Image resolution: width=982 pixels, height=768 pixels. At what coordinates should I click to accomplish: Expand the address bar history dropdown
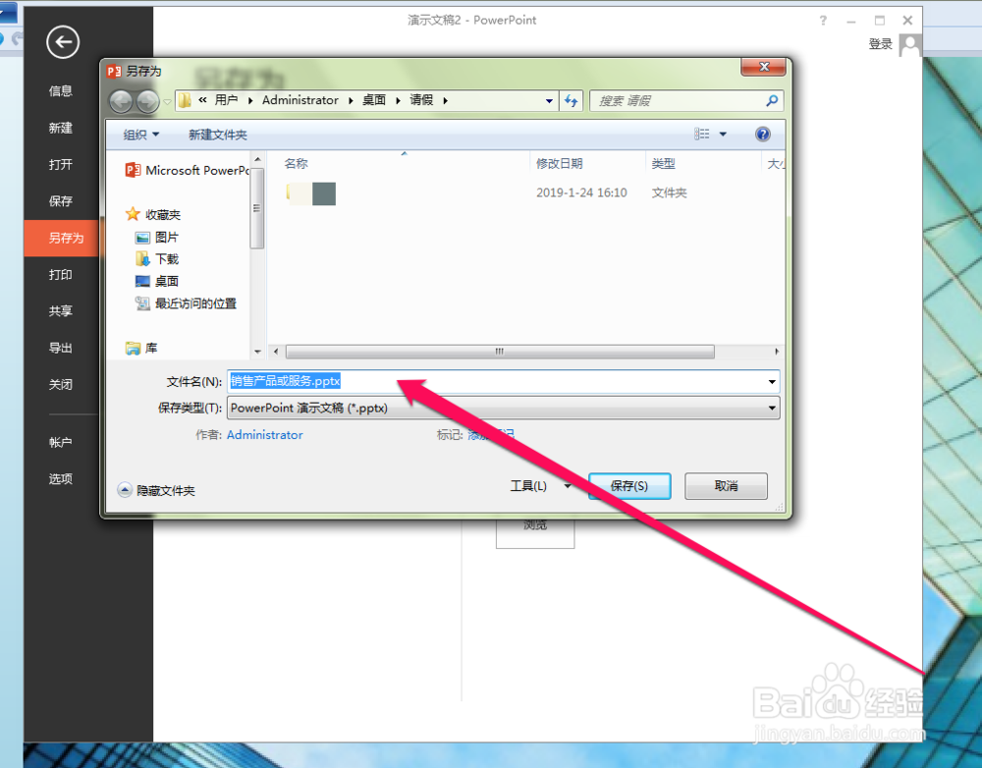549,101
